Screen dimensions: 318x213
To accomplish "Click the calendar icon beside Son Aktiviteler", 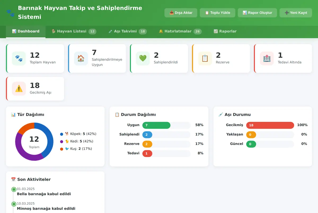I will [13, 179].
